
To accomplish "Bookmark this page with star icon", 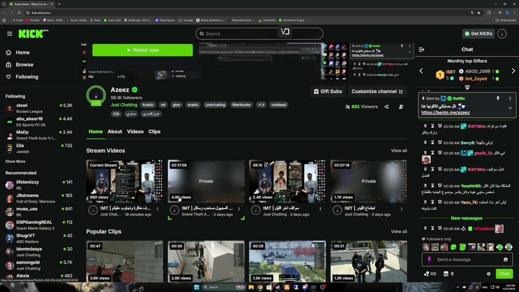I will pos(479,13).
